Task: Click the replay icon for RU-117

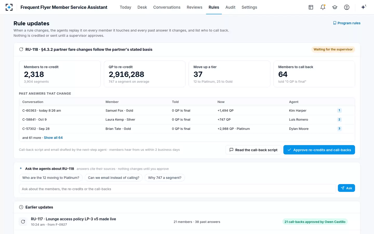Action: click(23, 222)
